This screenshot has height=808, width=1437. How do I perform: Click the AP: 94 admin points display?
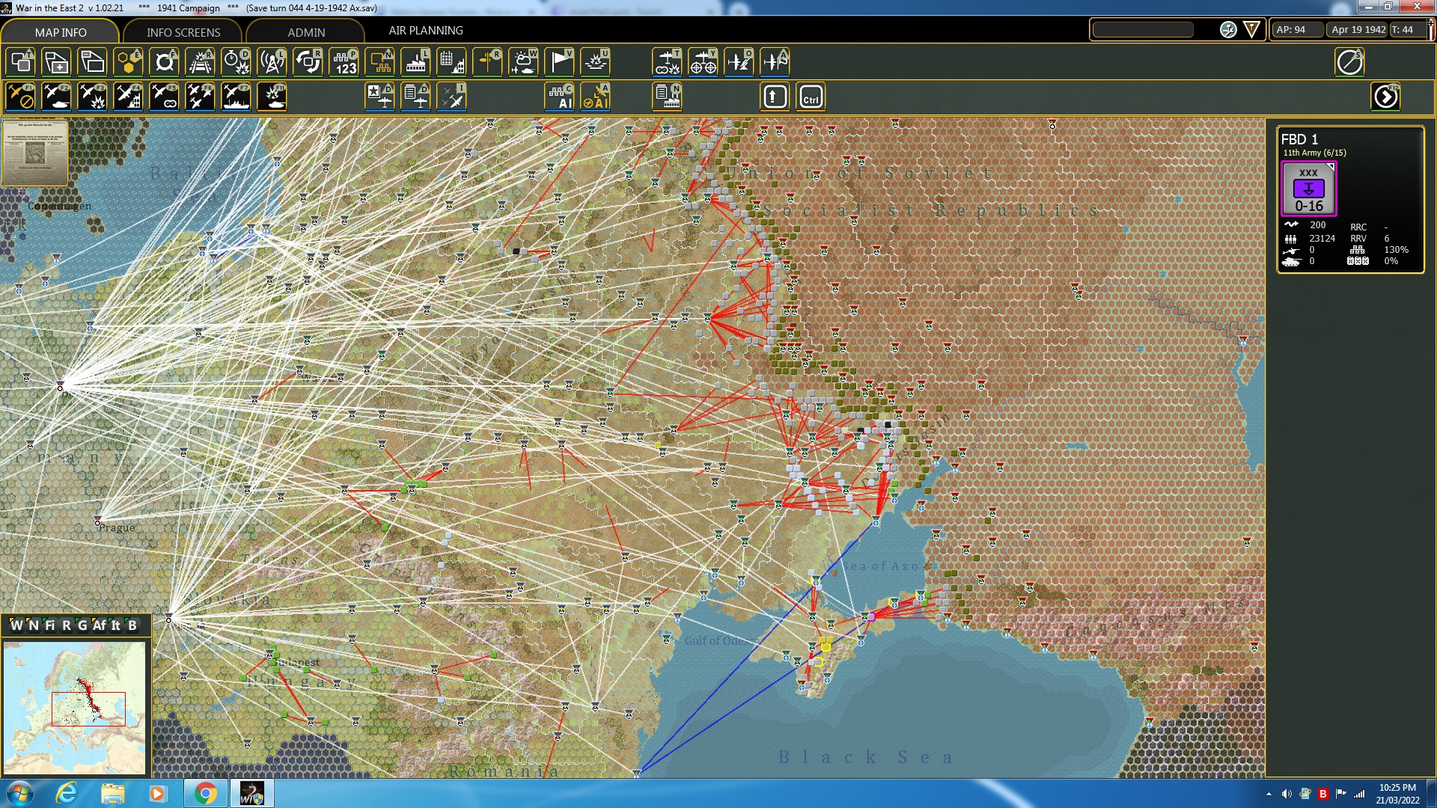(1296, 30)
